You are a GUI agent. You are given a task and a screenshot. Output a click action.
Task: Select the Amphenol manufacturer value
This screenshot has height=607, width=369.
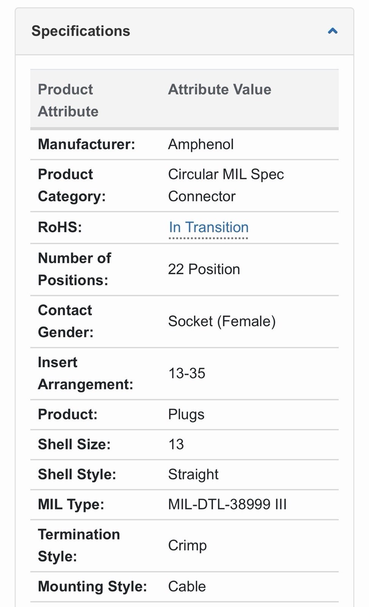[201, 144]
